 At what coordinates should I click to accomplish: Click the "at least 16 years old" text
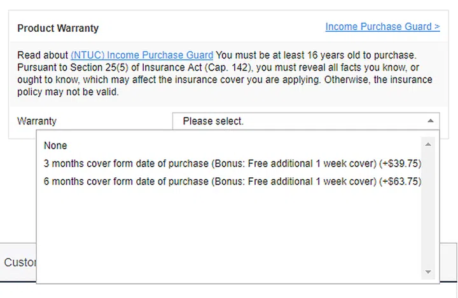click(314, 55)
